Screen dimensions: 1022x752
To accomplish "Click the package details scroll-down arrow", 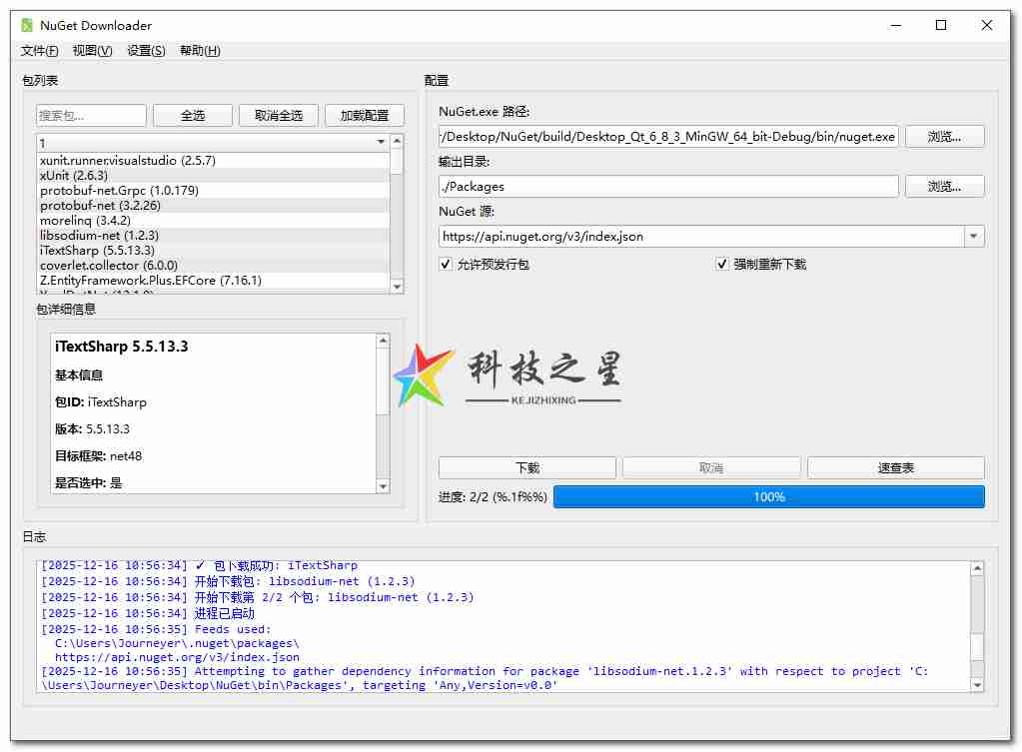I will (383, 486).
